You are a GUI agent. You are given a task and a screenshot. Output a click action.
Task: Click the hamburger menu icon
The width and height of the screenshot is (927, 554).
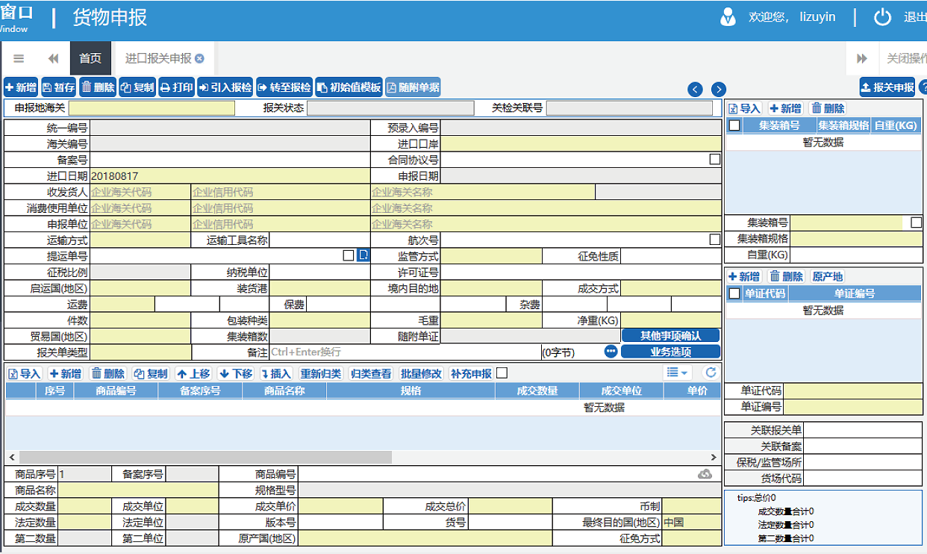(19, 58)
